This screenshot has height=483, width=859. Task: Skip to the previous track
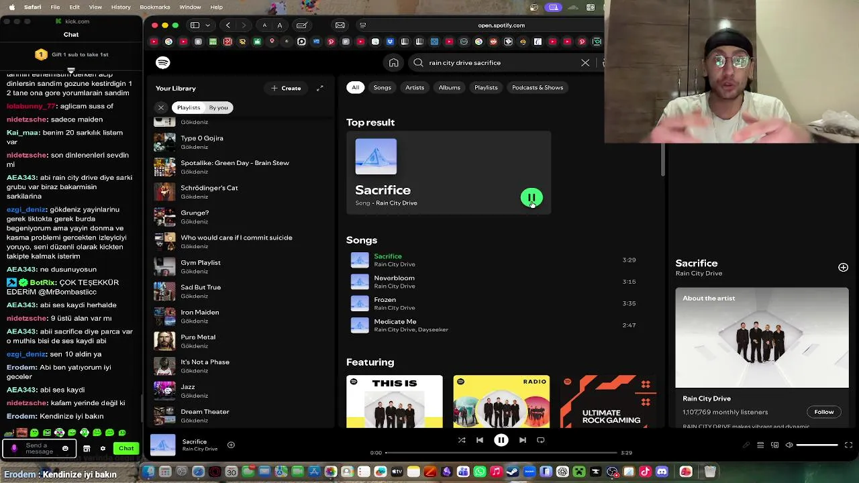[479, 440]
